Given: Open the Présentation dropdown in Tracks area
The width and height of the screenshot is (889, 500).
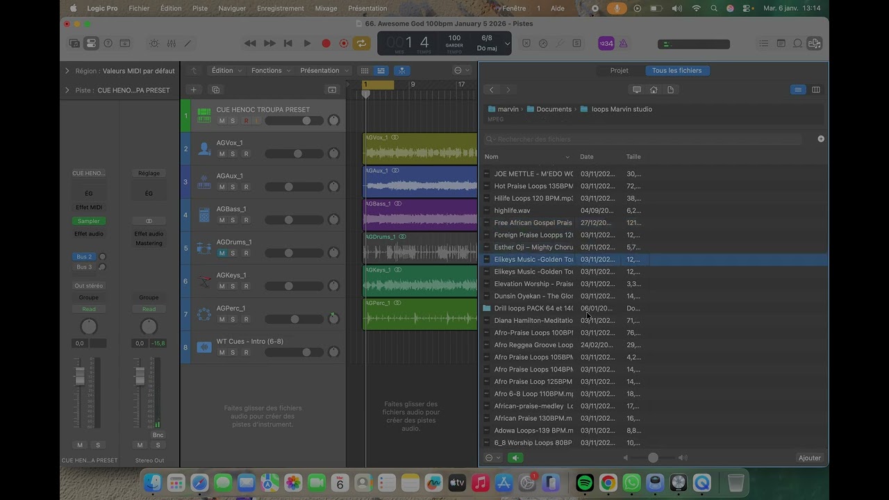Looking at the screenshot, I should click(324, 70).
